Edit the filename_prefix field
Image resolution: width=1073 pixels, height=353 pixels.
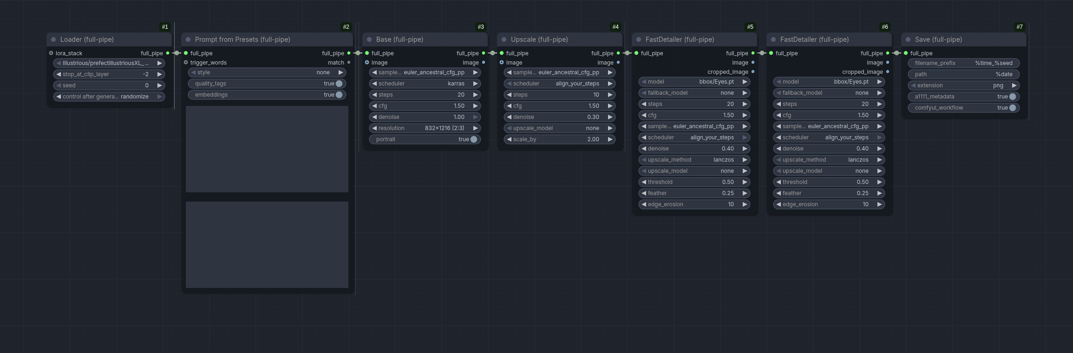tap(964, 63)
